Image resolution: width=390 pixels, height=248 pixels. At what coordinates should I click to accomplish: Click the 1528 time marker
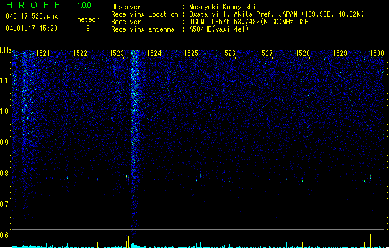pos(303,53)
